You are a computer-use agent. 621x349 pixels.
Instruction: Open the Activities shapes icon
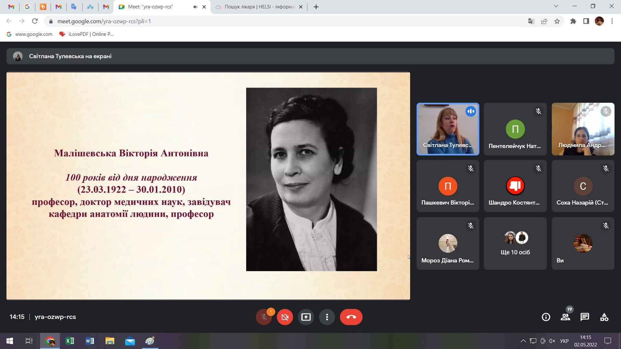coord(604,317)
